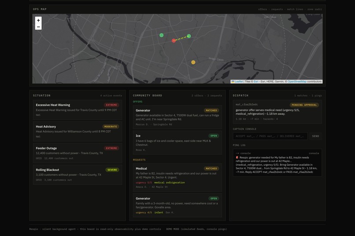Screen dimensions: 355x236
Task: Click the 'medical refrigeration' tag
Action: click(x=169, y=182)
